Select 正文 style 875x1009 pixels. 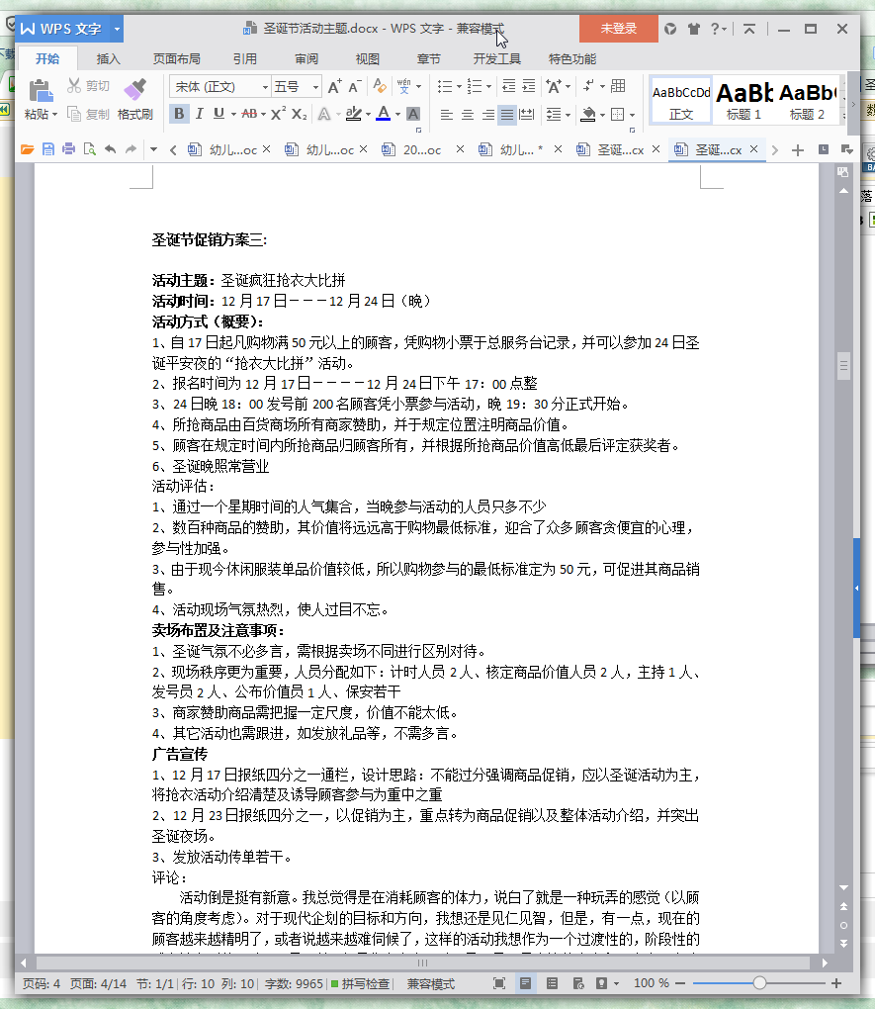680,100
